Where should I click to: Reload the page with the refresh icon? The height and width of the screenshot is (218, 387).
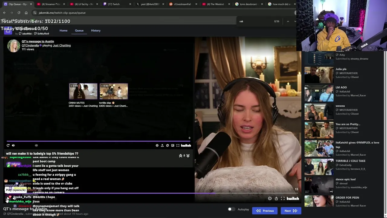coord(19,13)
